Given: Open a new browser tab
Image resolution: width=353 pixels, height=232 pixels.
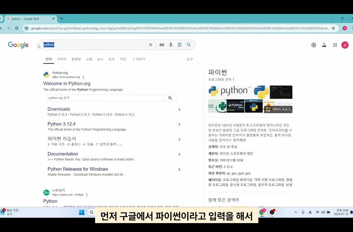Looking at the screenshot, I should click(x=61, y=19).
